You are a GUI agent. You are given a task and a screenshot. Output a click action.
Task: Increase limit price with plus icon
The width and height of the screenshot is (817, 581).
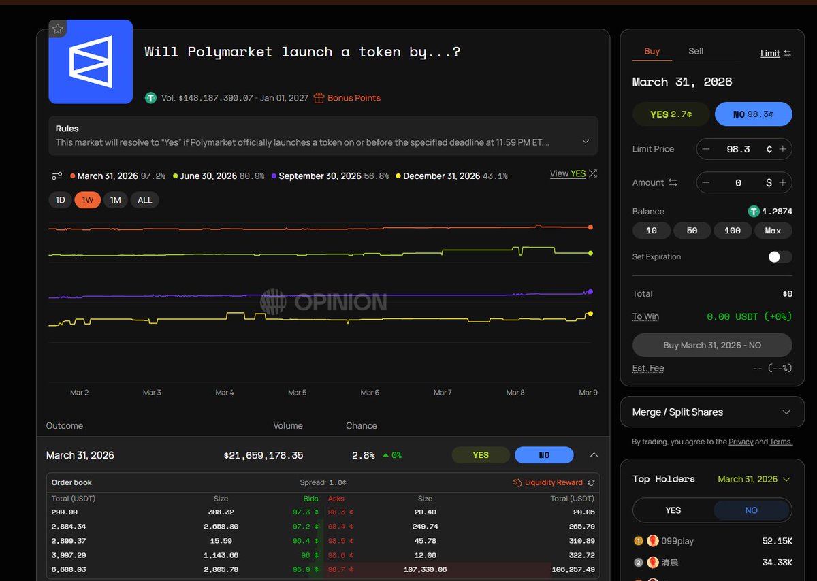click(783, 149)
